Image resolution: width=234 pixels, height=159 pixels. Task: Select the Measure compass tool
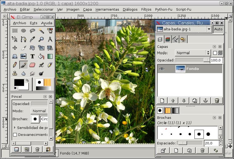(50, 39)
